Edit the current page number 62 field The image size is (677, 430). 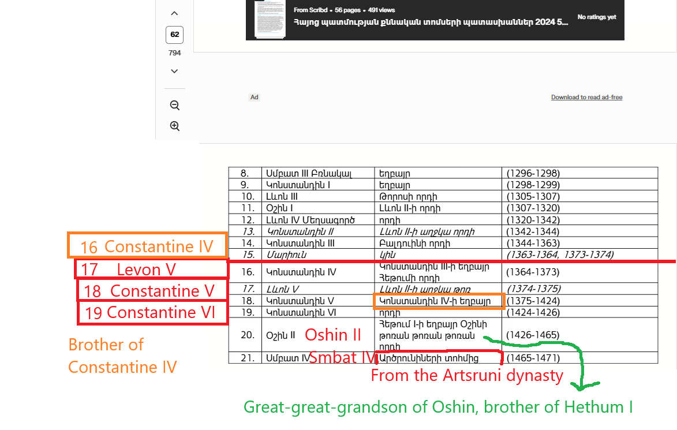(x=174, y=35)
